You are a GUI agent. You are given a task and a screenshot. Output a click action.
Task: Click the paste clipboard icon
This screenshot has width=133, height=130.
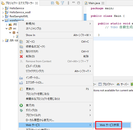[x=21, y=52]
